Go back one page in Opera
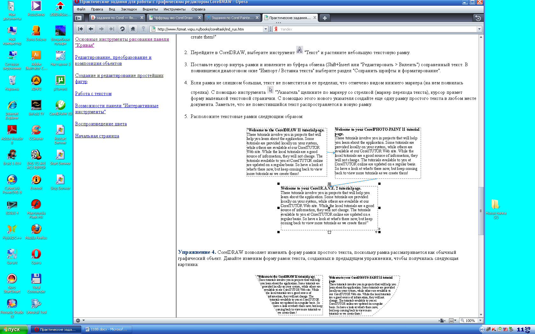 point(91,29)
